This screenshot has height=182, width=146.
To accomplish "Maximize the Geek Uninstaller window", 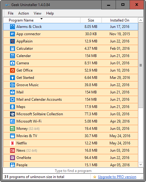I will click(x=123, y=5).
